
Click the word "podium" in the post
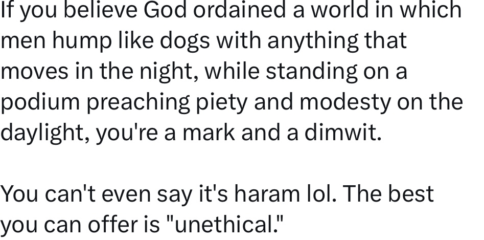[x=40, y=102]
